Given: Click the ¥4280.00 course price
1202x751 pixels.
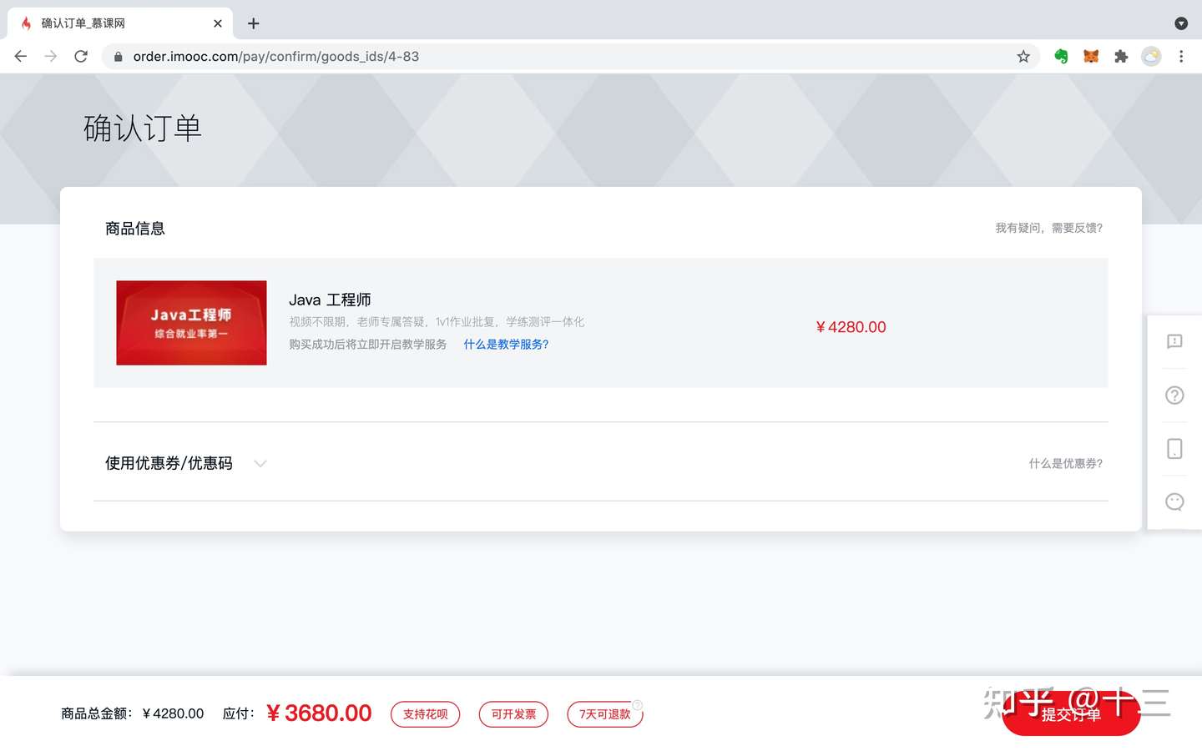Looking at the screenshot, I should (x=851, y=327).
